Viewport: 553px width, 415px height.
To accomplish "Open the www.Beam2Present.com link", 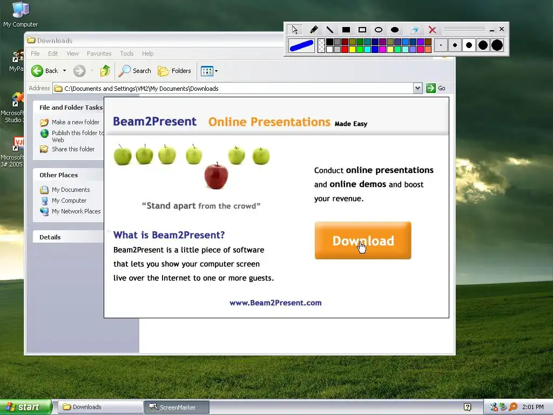I will coord(275,303).
